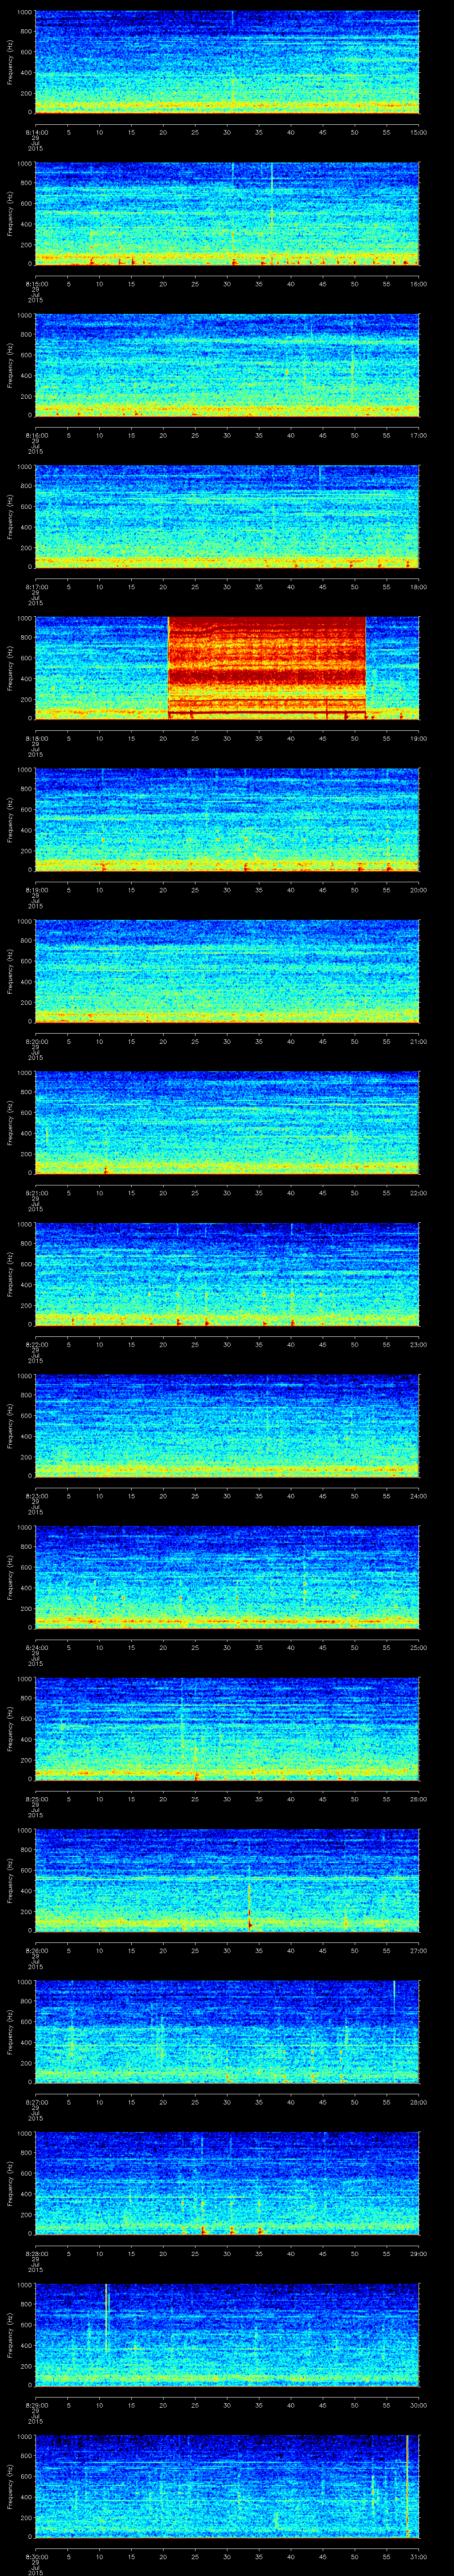The image size is (454, 2576).
Task: Click the 22:00 end time label
Action: tap(418, 1192)
